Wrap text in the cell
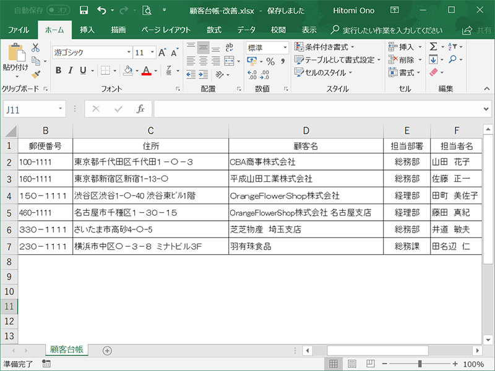Viewport: 495px width, 371px height. 229,48
